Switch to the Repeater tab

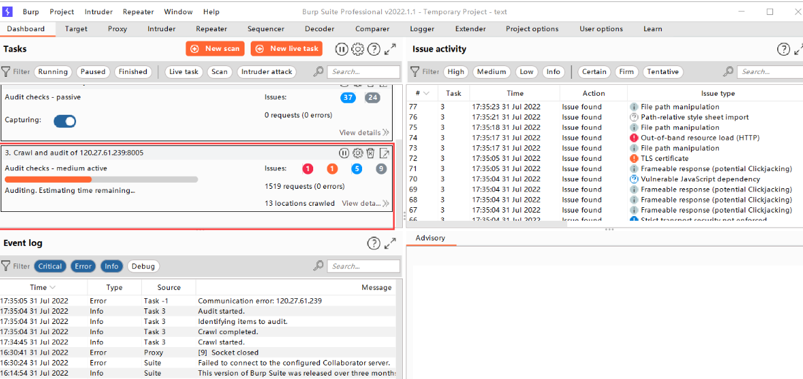coord(211,29)
